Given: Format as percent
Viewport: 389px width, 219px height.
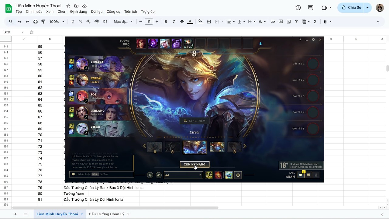Looking at the screenshot, I should [81, 22].
